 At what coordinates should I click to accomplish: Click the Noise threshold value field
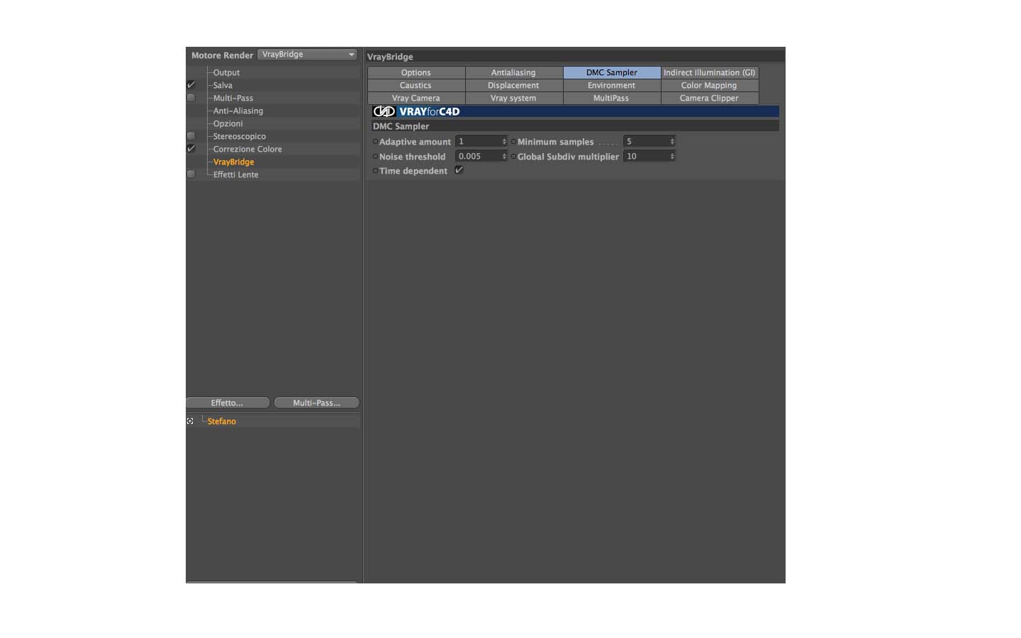[478, 156]
